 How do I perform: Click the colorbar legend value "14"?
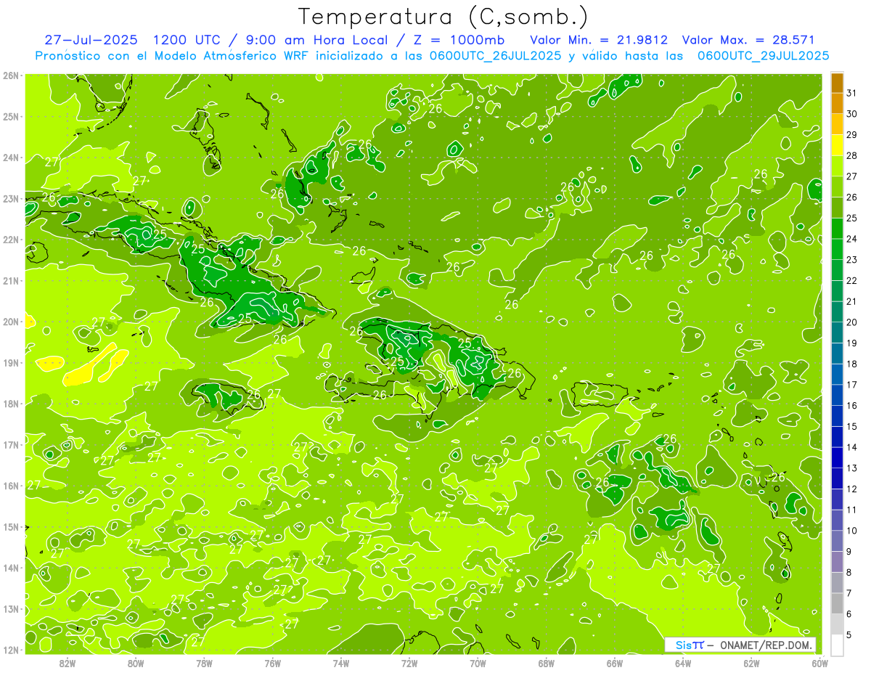[x=851, y=447]
